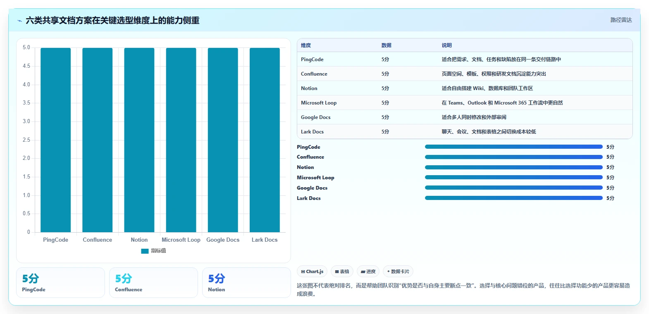This screenshot has width=649, height=314.
Task: Click the 维度 column header
Action: tap(306, 45)
